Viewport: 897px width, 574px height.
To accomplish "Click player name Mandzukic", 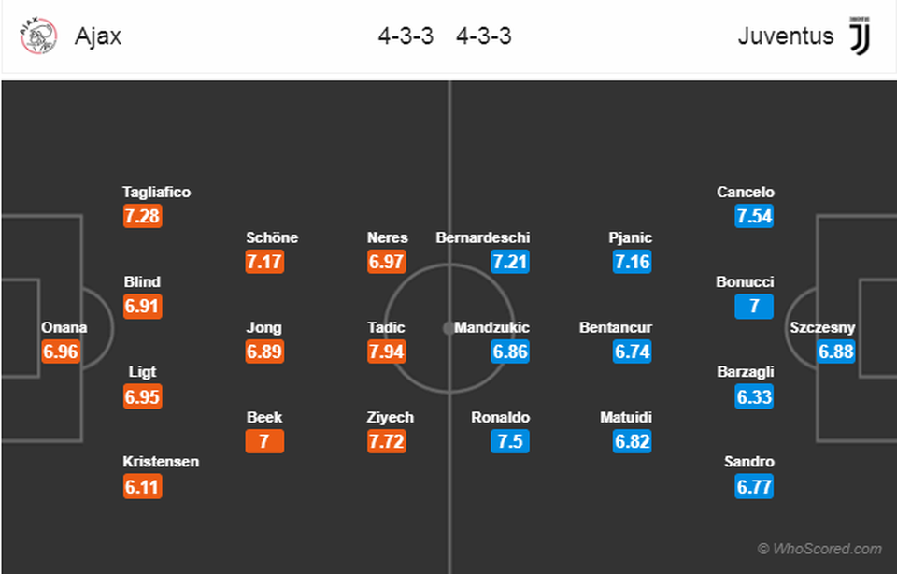I will pyautogui.click(x=492, y=327).
